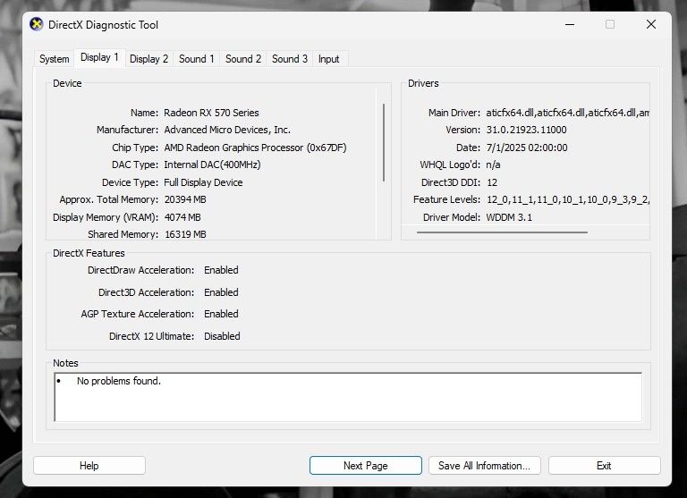This screenshot has height=498, width=687.
Task: Click inside the Notes text box
Action: coord(348,397)
